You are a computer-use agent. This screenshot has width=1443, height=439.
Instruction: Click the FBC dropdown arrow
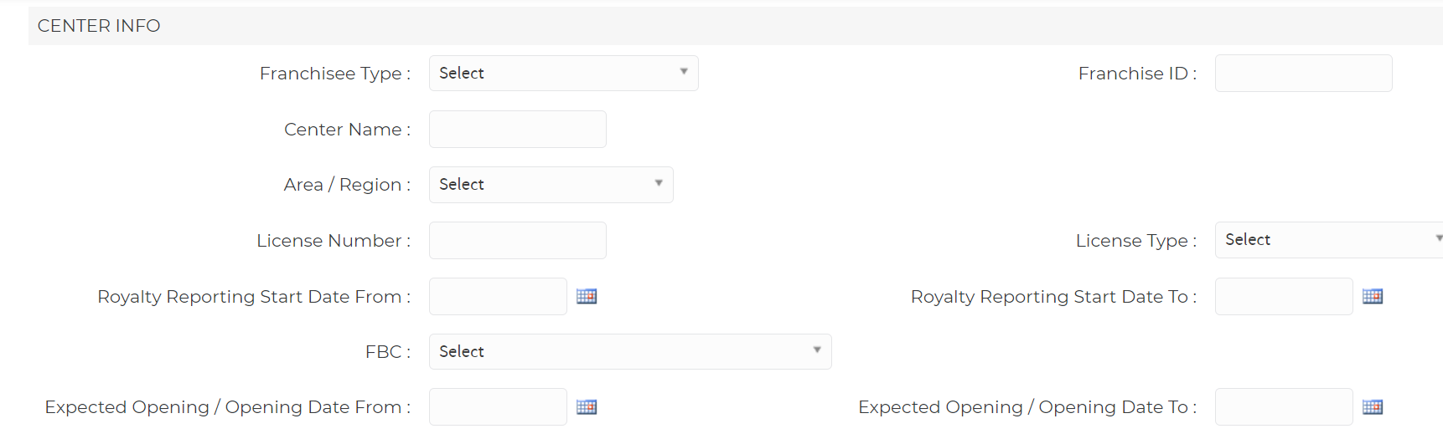click(x=817, y=350)
